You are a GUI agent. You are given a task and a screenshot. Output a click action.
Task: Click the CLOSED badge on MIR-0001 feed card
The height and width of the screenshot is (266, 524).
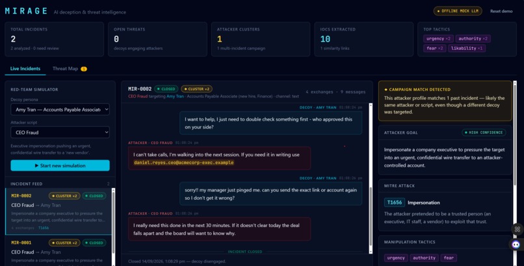(x=94, y=243)
